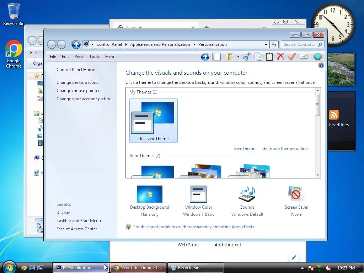The image size is (364, 273).
Task: Open Desktop Background settings icon
Action: click(150, 194)
